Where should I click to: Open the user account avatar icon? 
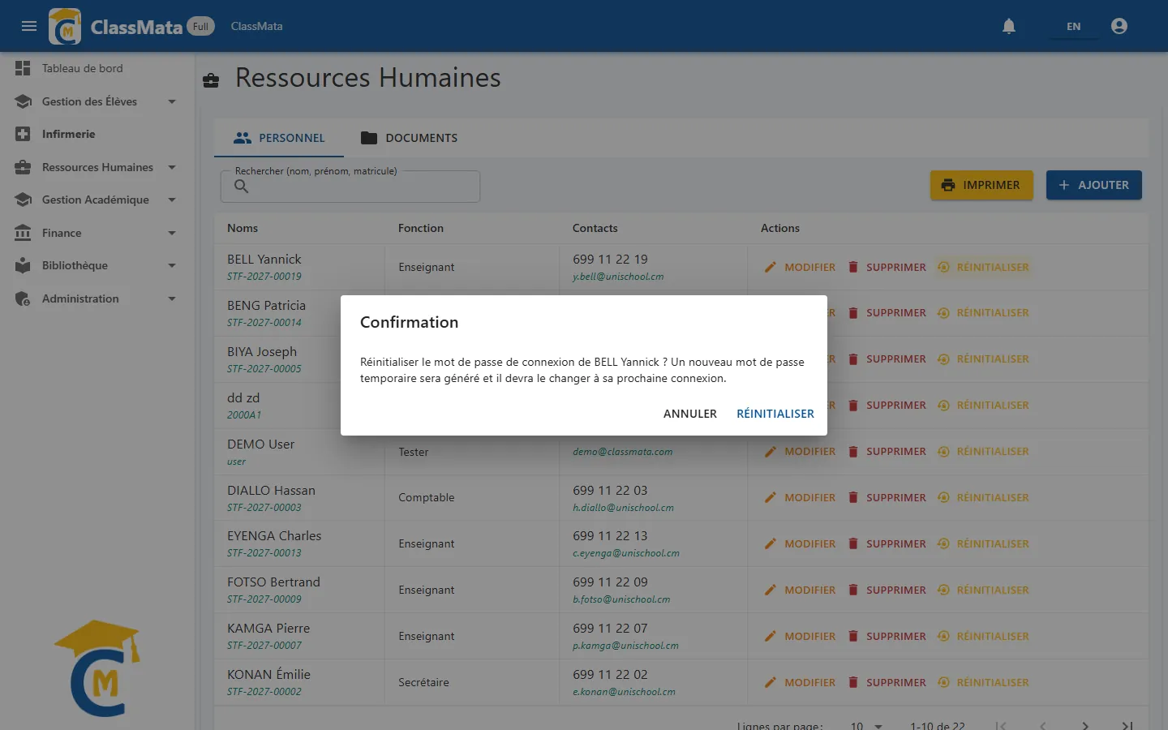tap(1119, 26)
